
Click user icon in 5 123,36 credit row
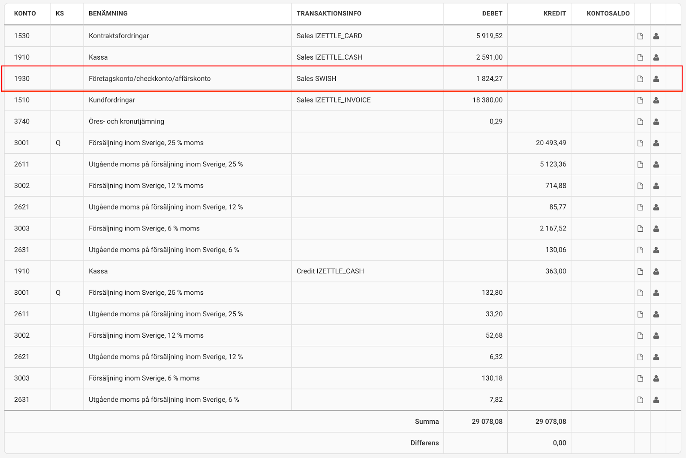656,165
